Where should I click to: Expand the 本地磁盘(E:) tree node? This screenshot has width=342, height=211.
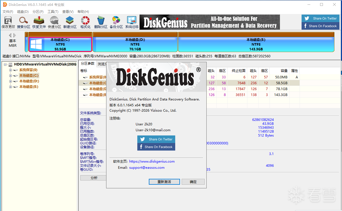click(10, 87)
